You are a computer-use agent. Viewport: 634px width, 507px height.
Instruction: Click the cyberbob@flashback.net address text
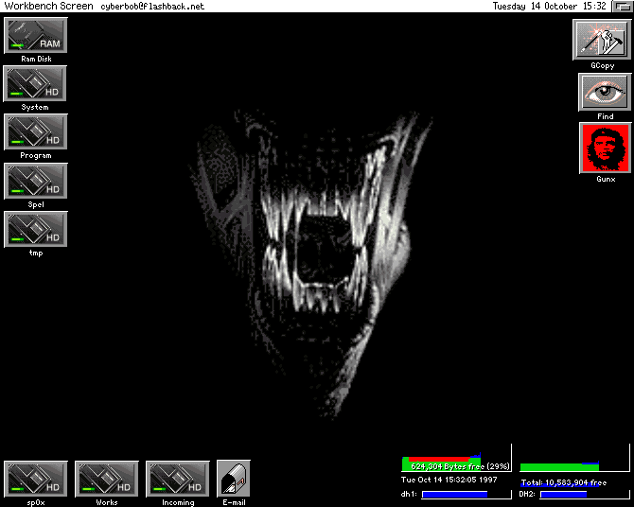pos(152,6)
